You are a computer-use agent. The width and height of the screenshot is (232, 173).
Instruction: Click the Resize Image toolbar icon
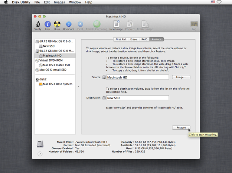[x=145, y=24]
